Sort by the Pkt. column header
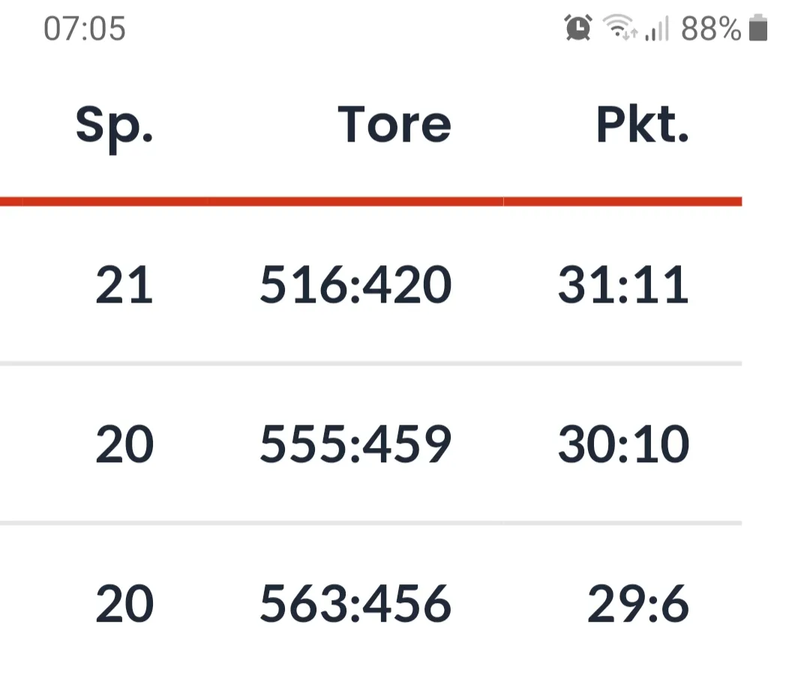 tap(642, 124)
